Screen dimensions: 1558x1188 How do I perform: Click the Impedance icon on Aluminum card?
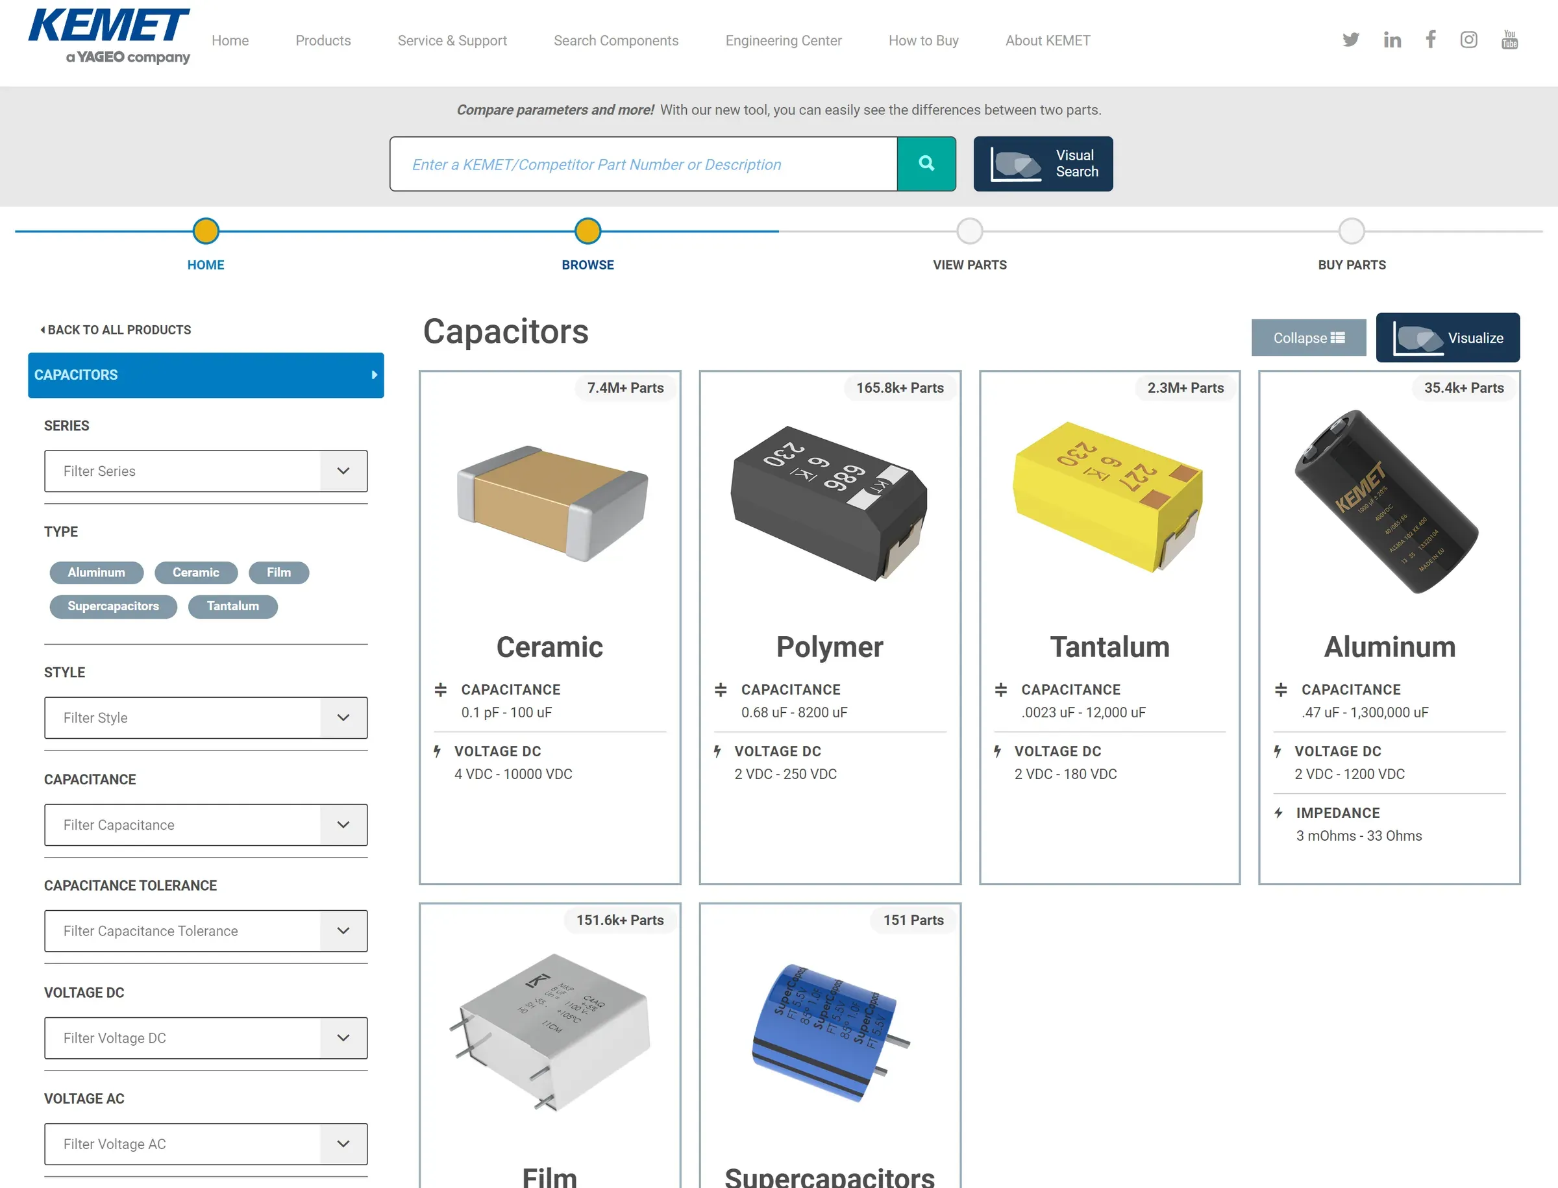coord(1278,813)
